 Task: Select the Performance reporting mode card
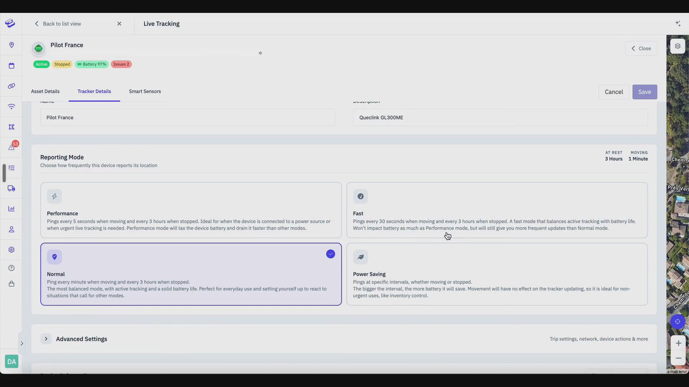coord(191,210)
